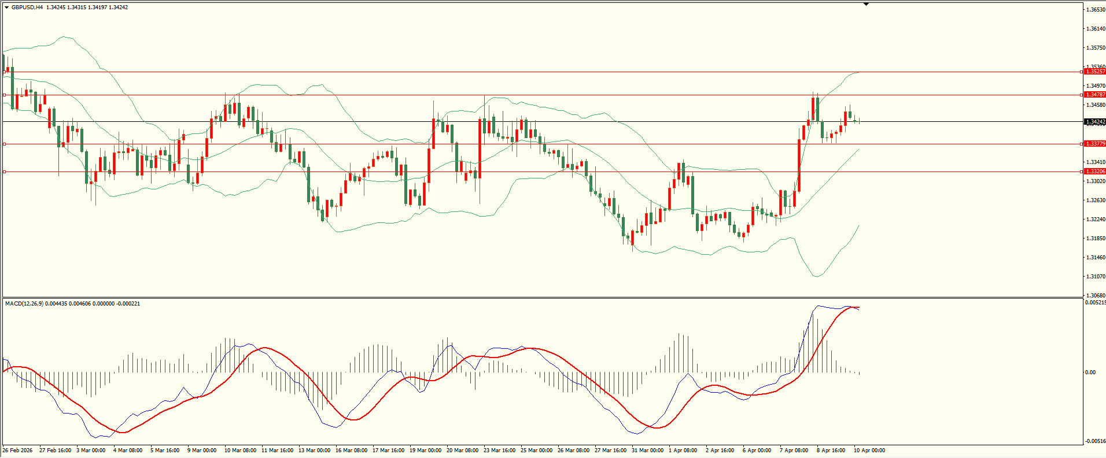Click the 0.00 level on MACD scale

click(x=1090, y=373)
